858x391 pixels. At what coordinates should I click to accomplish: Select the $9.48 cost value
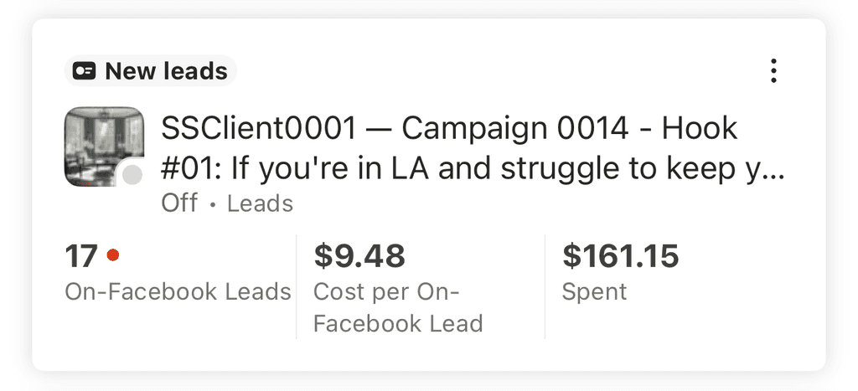(359, 255)
